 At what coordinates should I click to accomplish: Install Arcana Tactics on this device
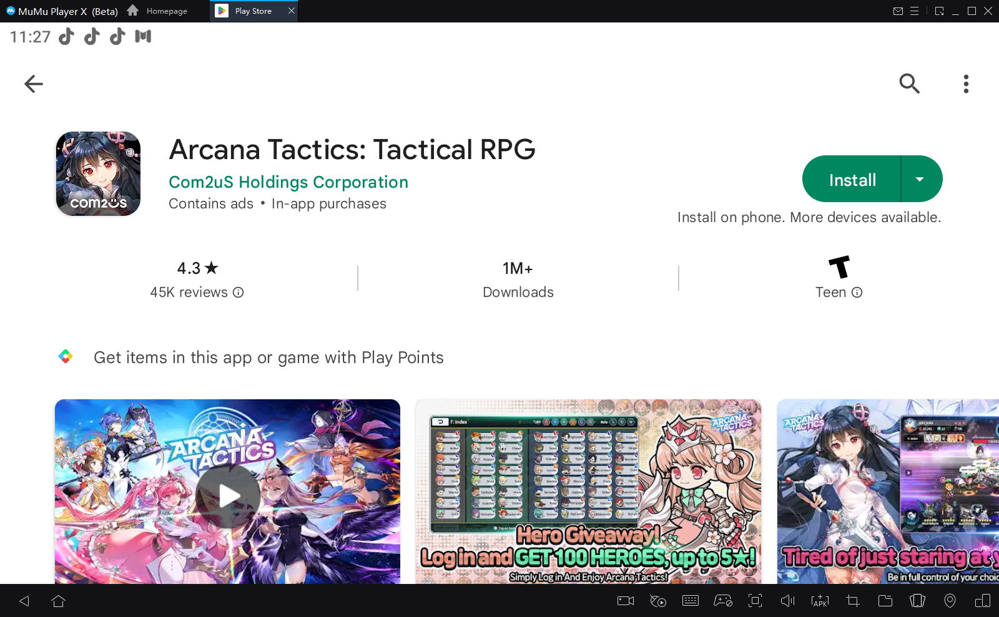pyautogui.click(x=852, y=180)
